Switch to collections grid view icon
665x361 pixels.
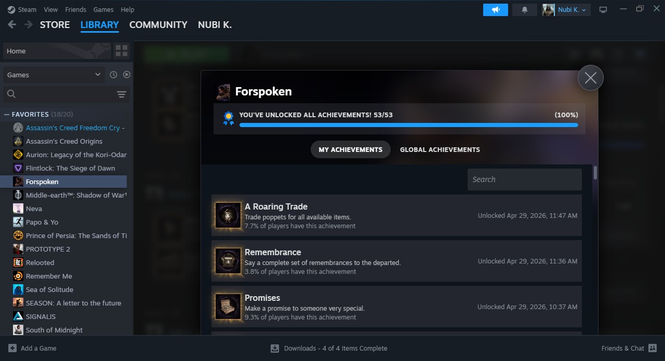122,51
